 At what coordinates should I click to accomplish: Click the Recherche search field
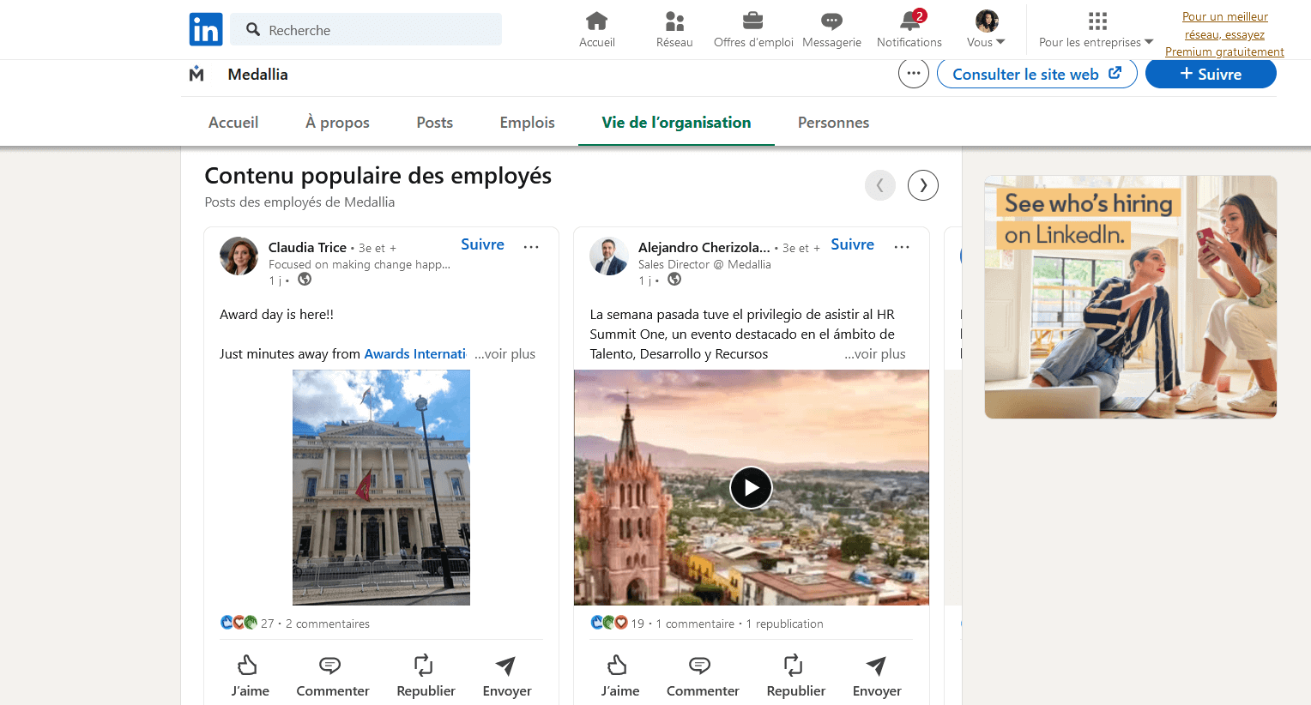(x=366, y=29)
